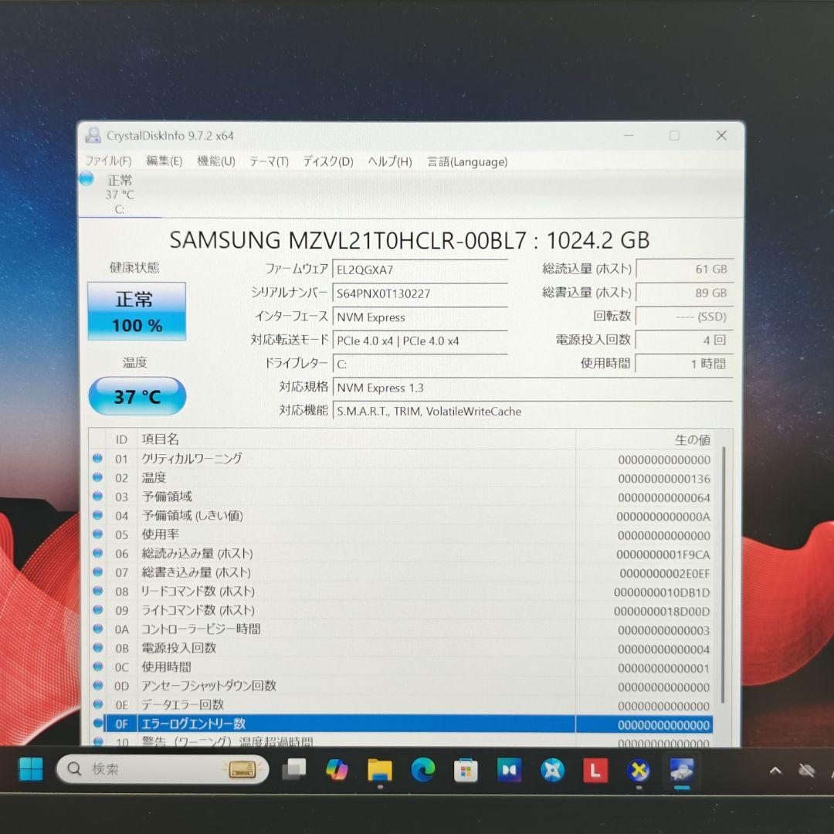Screen dimensions: 834x834
Task: Click the 正常 100 % health status button
Action: 137,311
